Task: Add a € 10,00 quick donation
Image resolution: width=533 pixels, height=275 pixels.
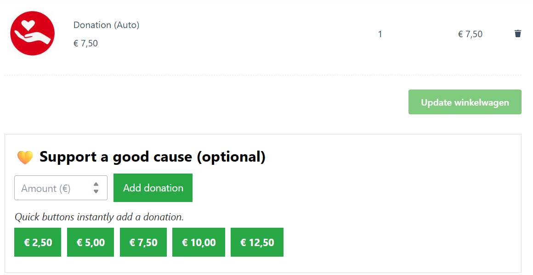Action: tap(198, 242)
